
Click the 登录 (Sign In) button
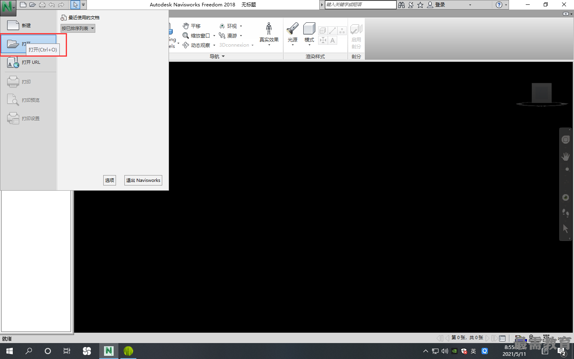pyautogui.click(x=436, y=5)
